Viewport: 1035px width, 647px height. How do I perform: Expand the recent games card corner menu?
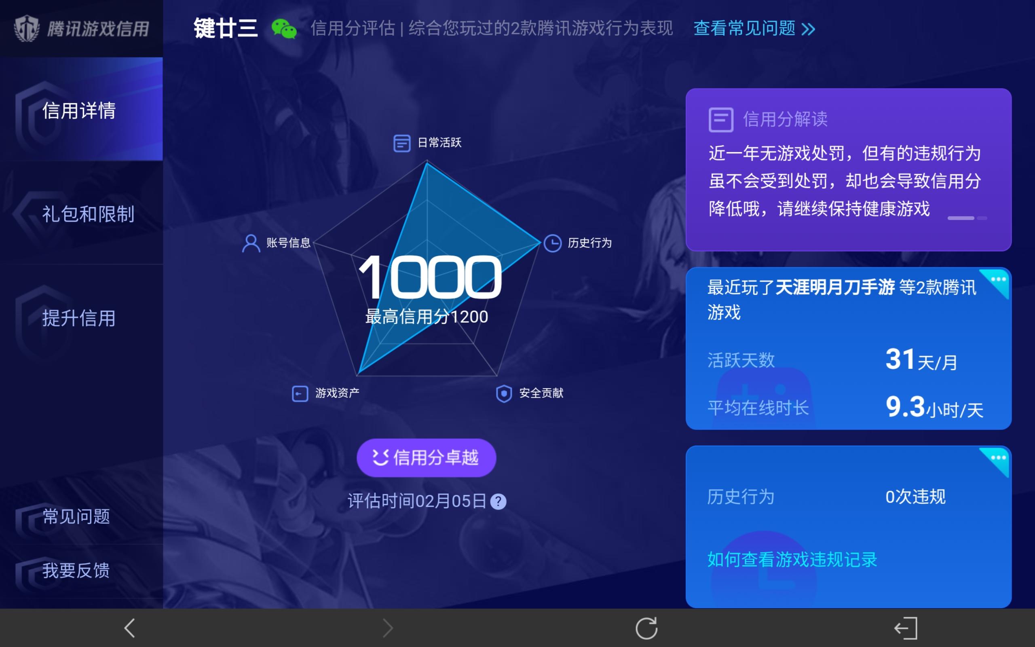click(998, 280)
